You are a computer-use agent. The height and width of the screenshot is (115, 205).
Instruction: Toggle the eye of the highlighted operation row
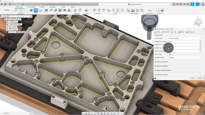point(9,32)
